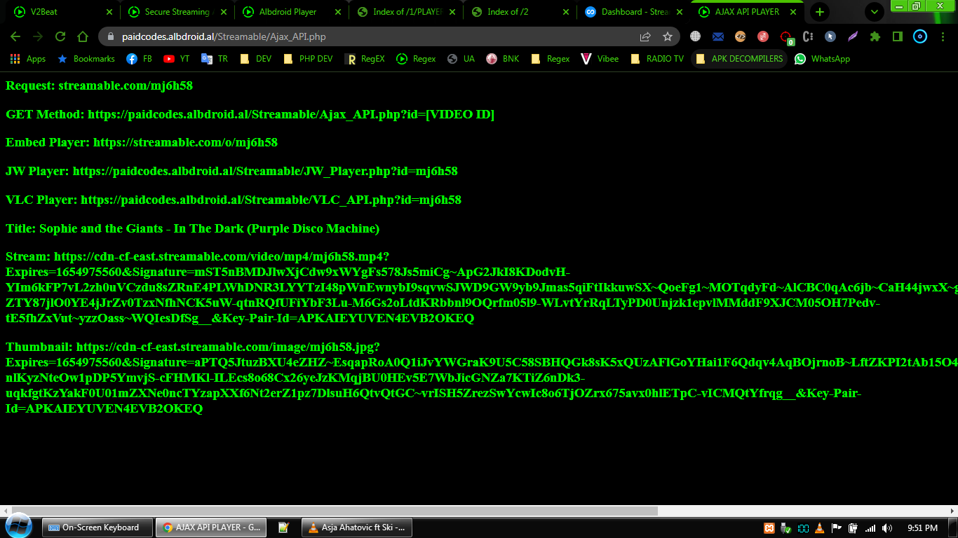
Task: Open the Chrome three-dot menu
Action: 943,36
